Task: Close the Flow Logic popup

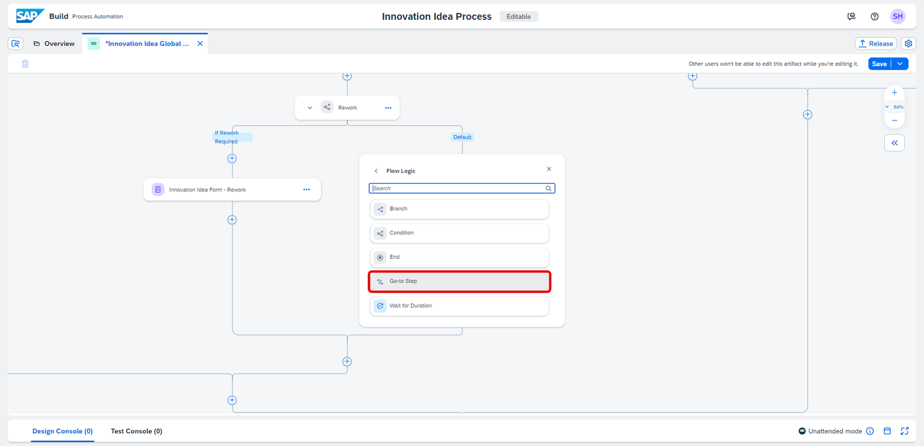Action: 549,169
